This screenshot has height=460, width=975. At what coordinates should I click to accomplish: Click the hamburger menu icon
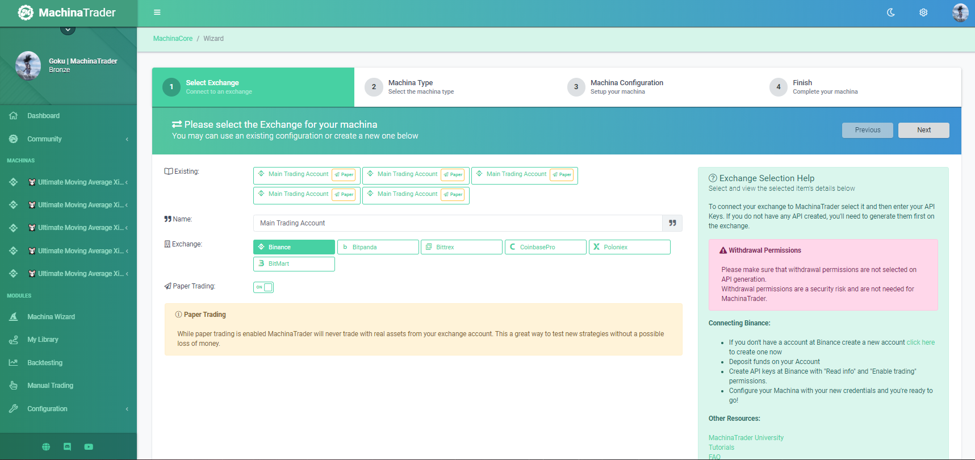click(x=157, y=12)
